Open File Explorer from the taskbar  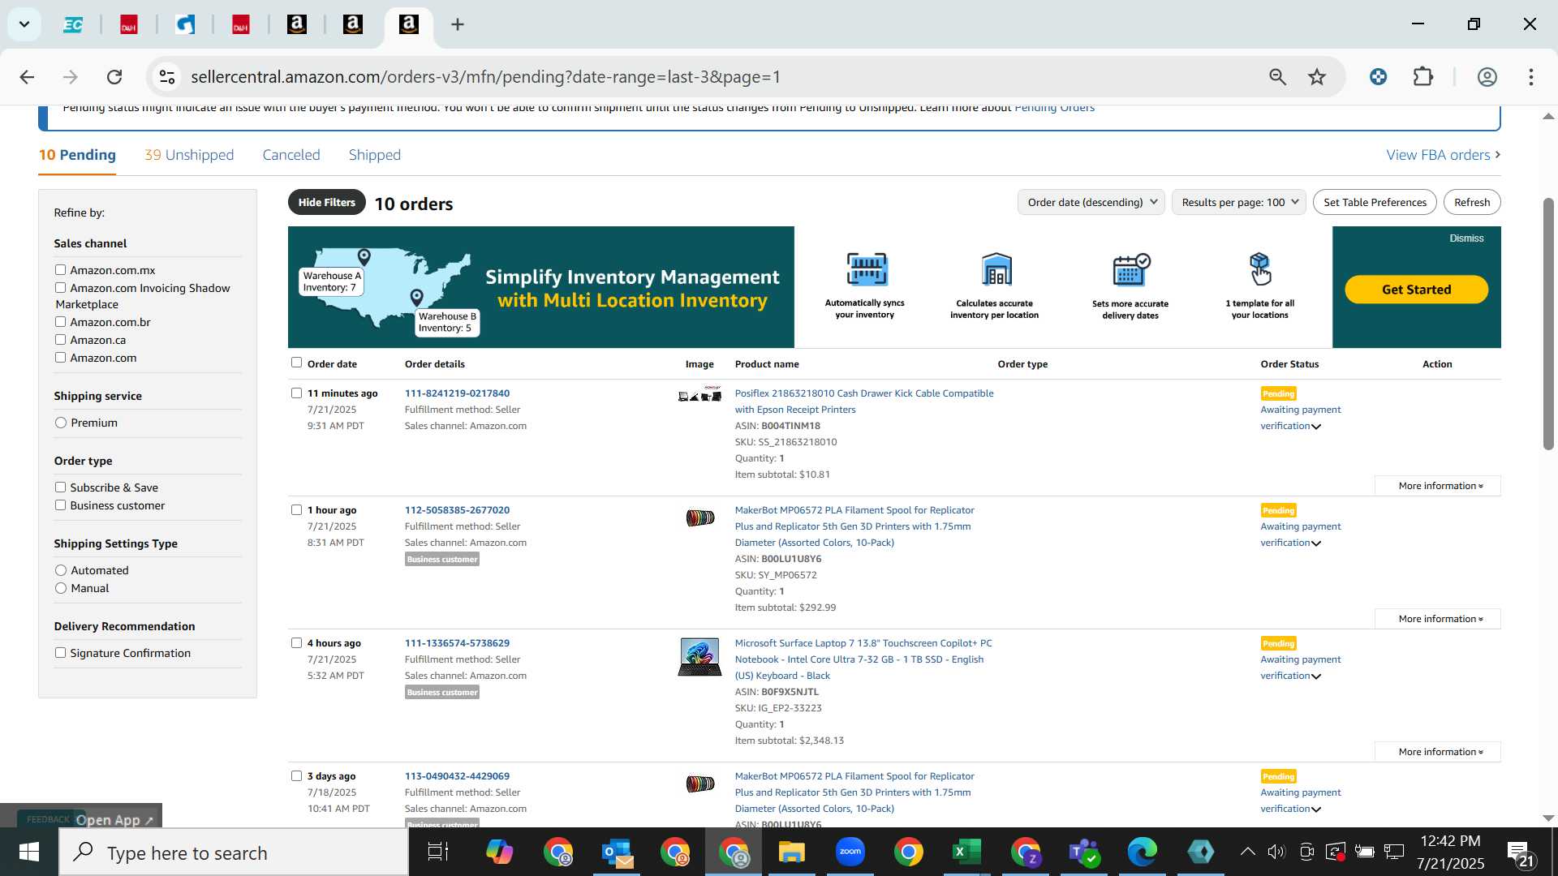[x=791, y=852]
